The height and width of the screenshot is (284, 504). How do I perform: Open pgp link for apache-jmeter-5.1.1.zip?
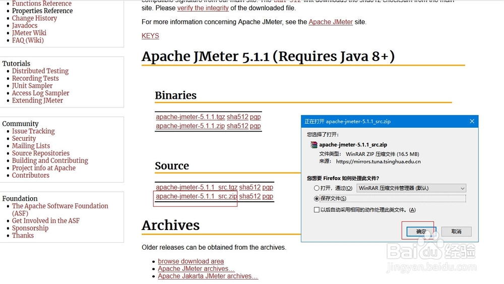click(255, 126)
